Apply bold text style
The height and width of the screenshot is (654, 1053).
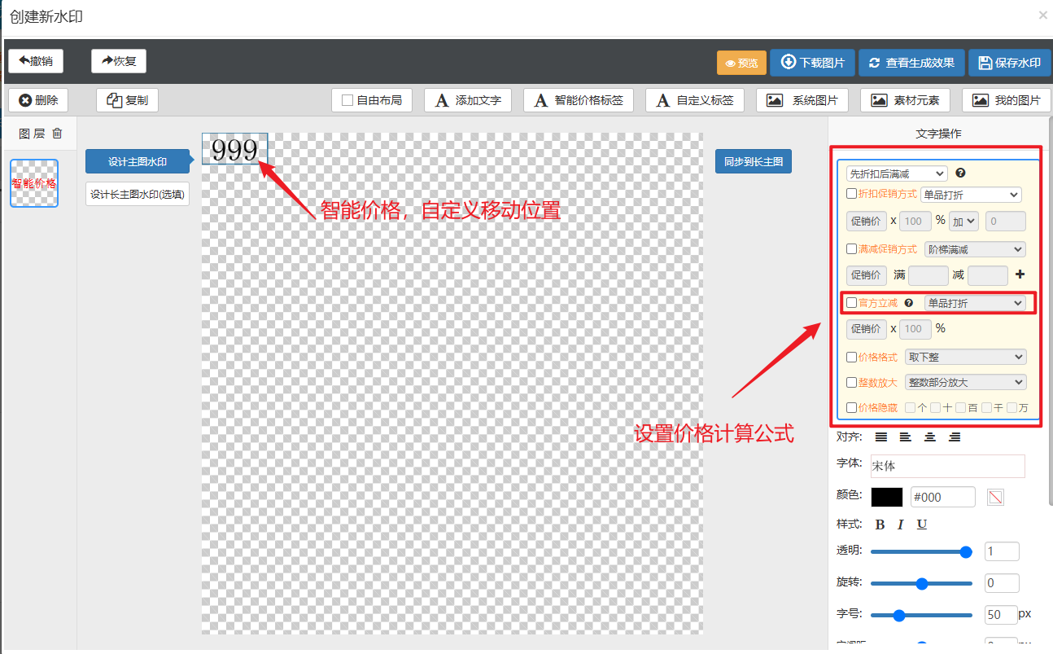click(x=880, y=525)
